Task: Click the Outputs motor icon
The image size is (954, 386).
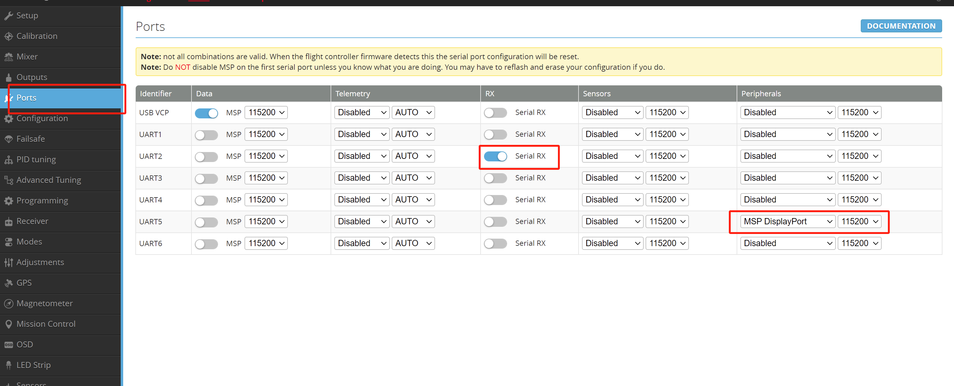Action: (8, 77)
